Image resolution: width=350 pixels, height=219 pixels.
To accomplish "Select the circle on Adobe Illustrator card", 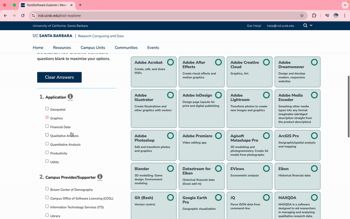I will click(x=170, y=95).
